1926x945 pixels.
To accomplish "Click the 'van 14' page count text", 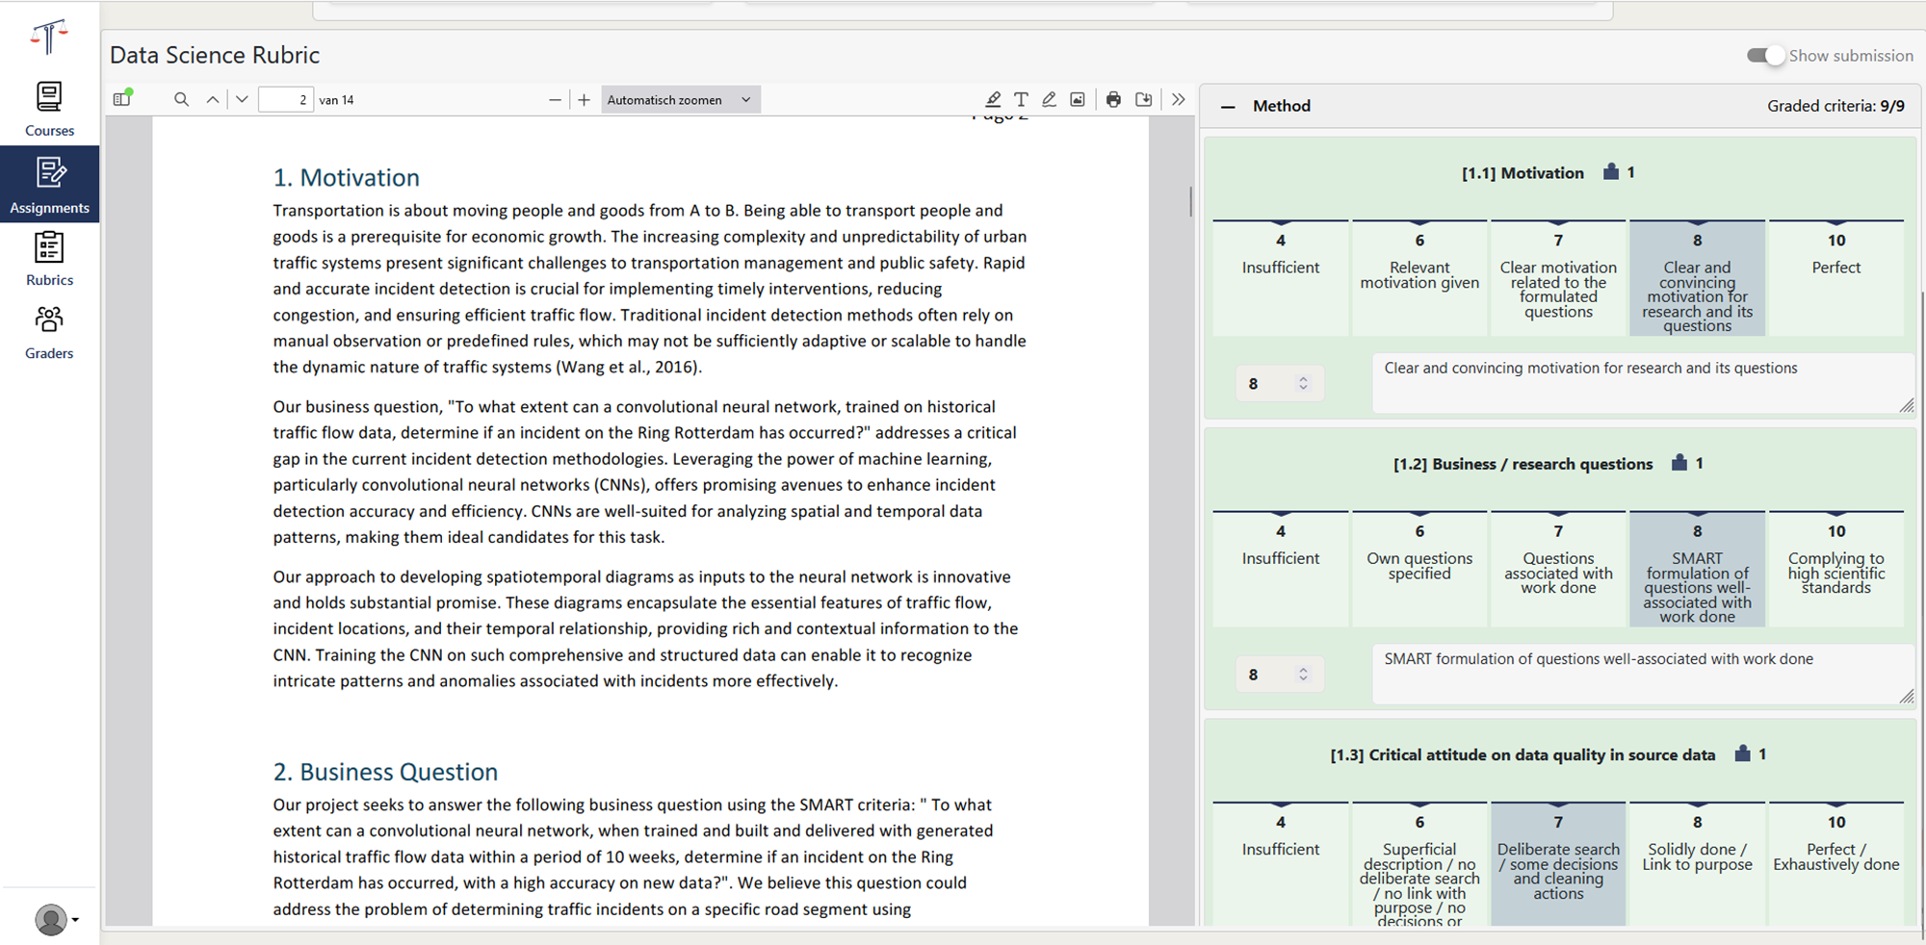I will (336, 100).
